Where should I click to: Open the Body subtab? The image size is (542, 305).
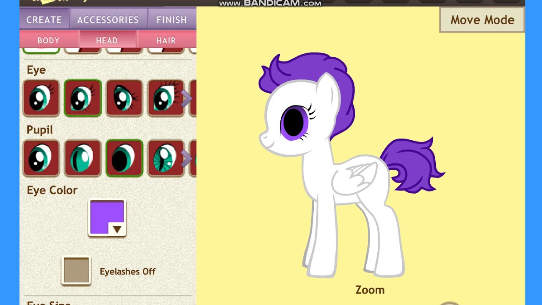pos(49,40)
